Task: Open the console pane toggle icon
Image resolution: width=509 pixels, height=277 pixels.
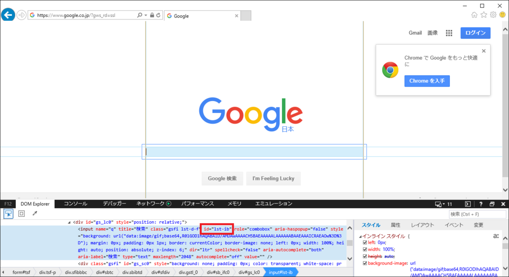Action: [468, 204]
